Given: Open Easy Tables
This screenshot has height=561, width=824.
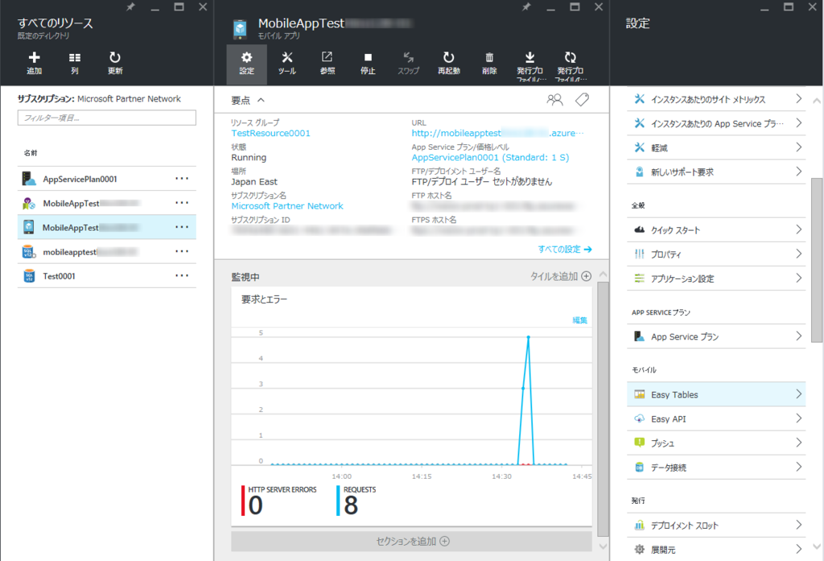Looking at the screenshot, I should 715,394.
